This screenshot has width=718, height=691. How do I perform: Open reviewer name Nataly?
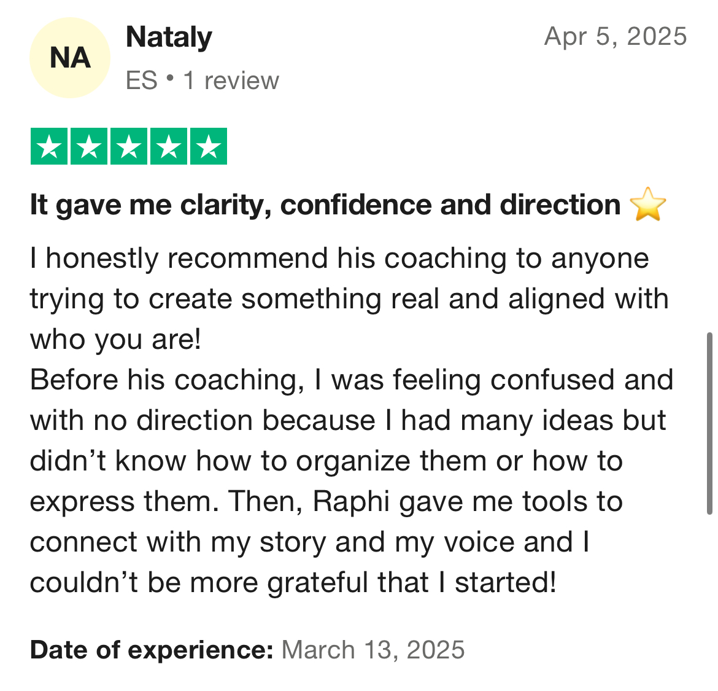(169, 37)
